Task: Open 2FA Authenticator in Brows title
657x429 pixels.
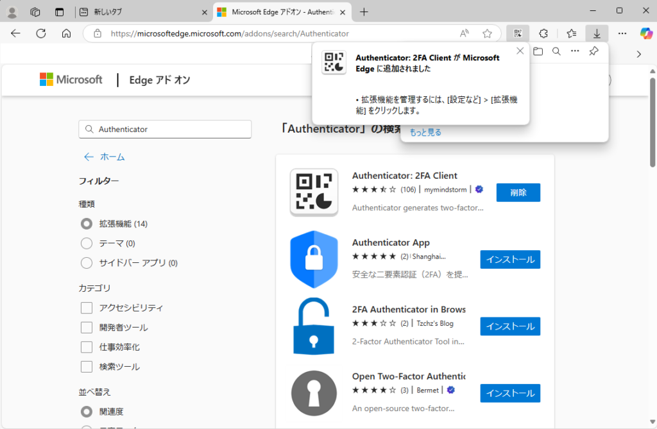Action: click(x=409, y=310)
